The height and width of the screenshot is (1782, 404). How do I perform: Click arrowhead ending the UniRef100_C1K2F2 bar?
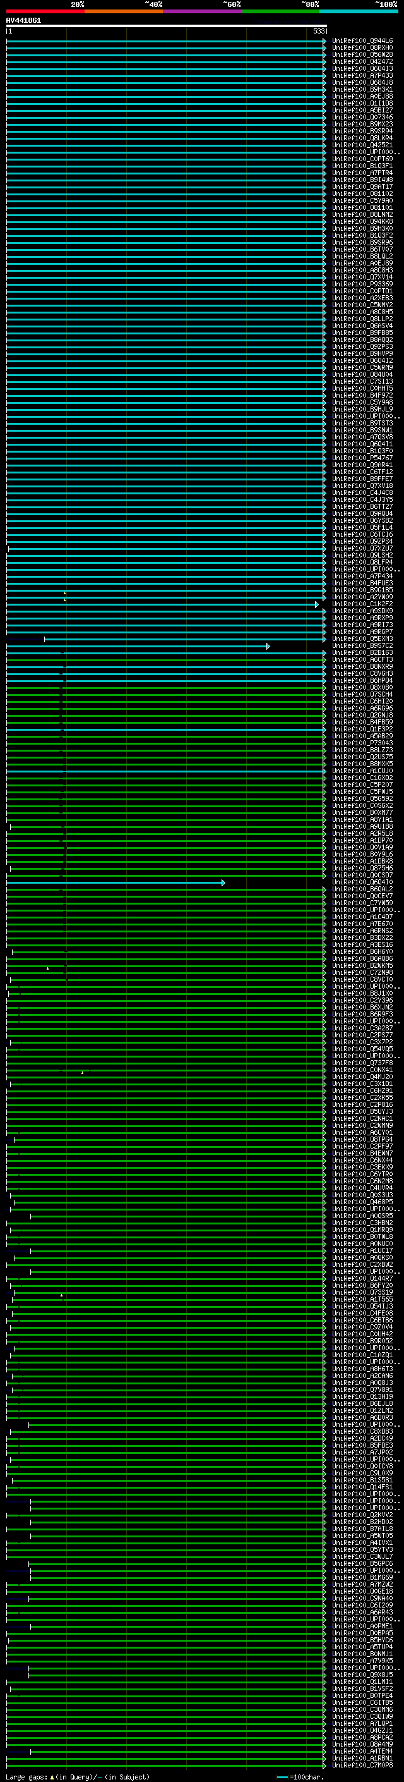tap(317, 604)
